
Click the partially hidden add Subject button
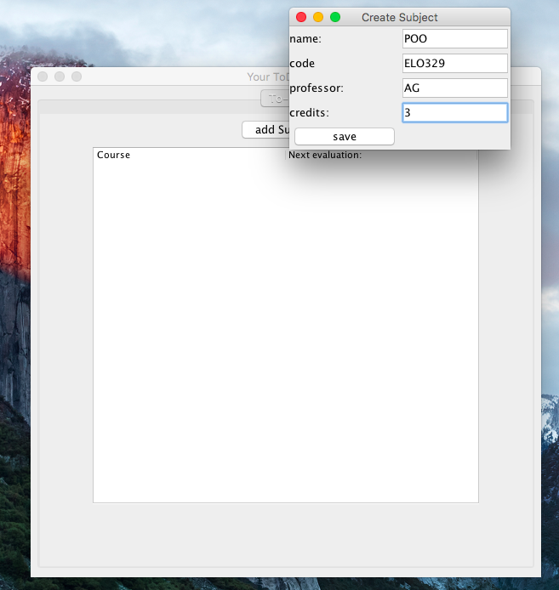tap(265, 130)
